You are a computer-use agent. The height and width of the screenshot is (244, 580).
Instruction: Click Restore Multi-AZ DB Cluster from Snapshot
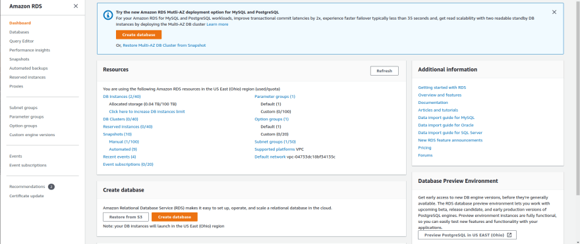164,45
